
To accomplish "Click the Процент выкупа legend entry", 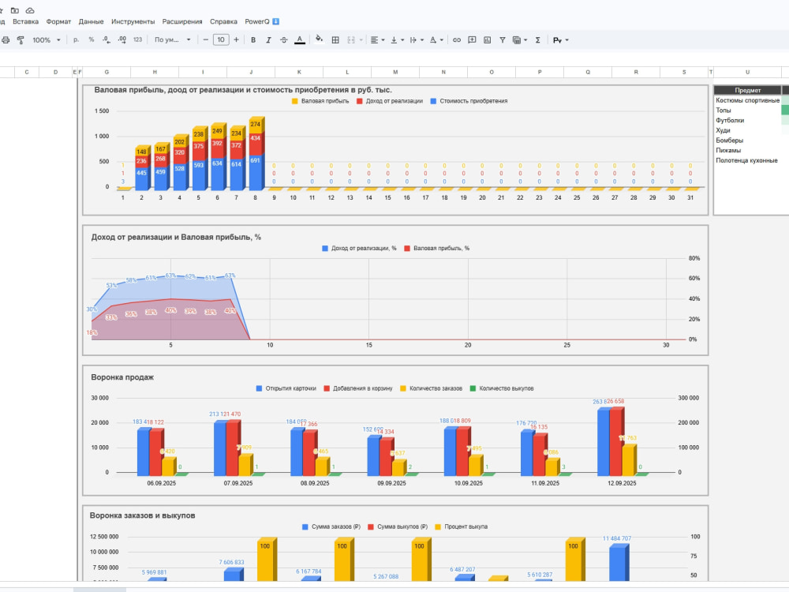I will point(462,527).
